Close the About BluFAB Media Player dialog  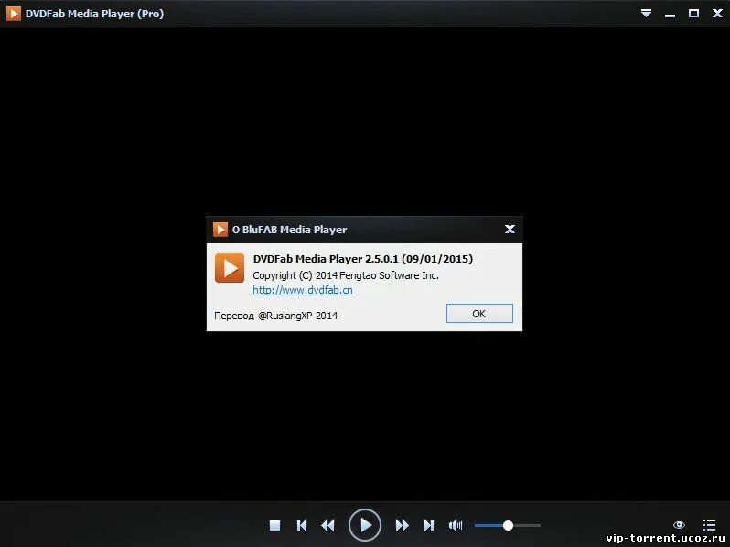pos(510,229)
